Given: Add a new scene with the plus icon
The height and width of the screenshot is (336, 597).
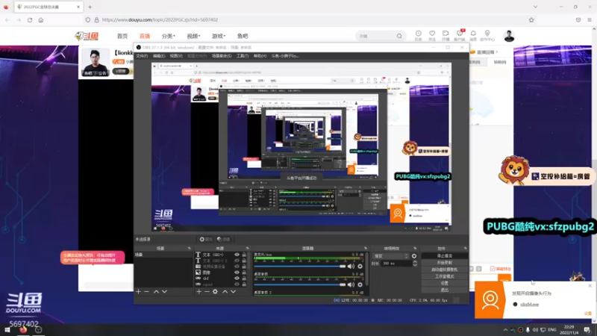Looking at the screenshot, I should click(x=138, y=291).
